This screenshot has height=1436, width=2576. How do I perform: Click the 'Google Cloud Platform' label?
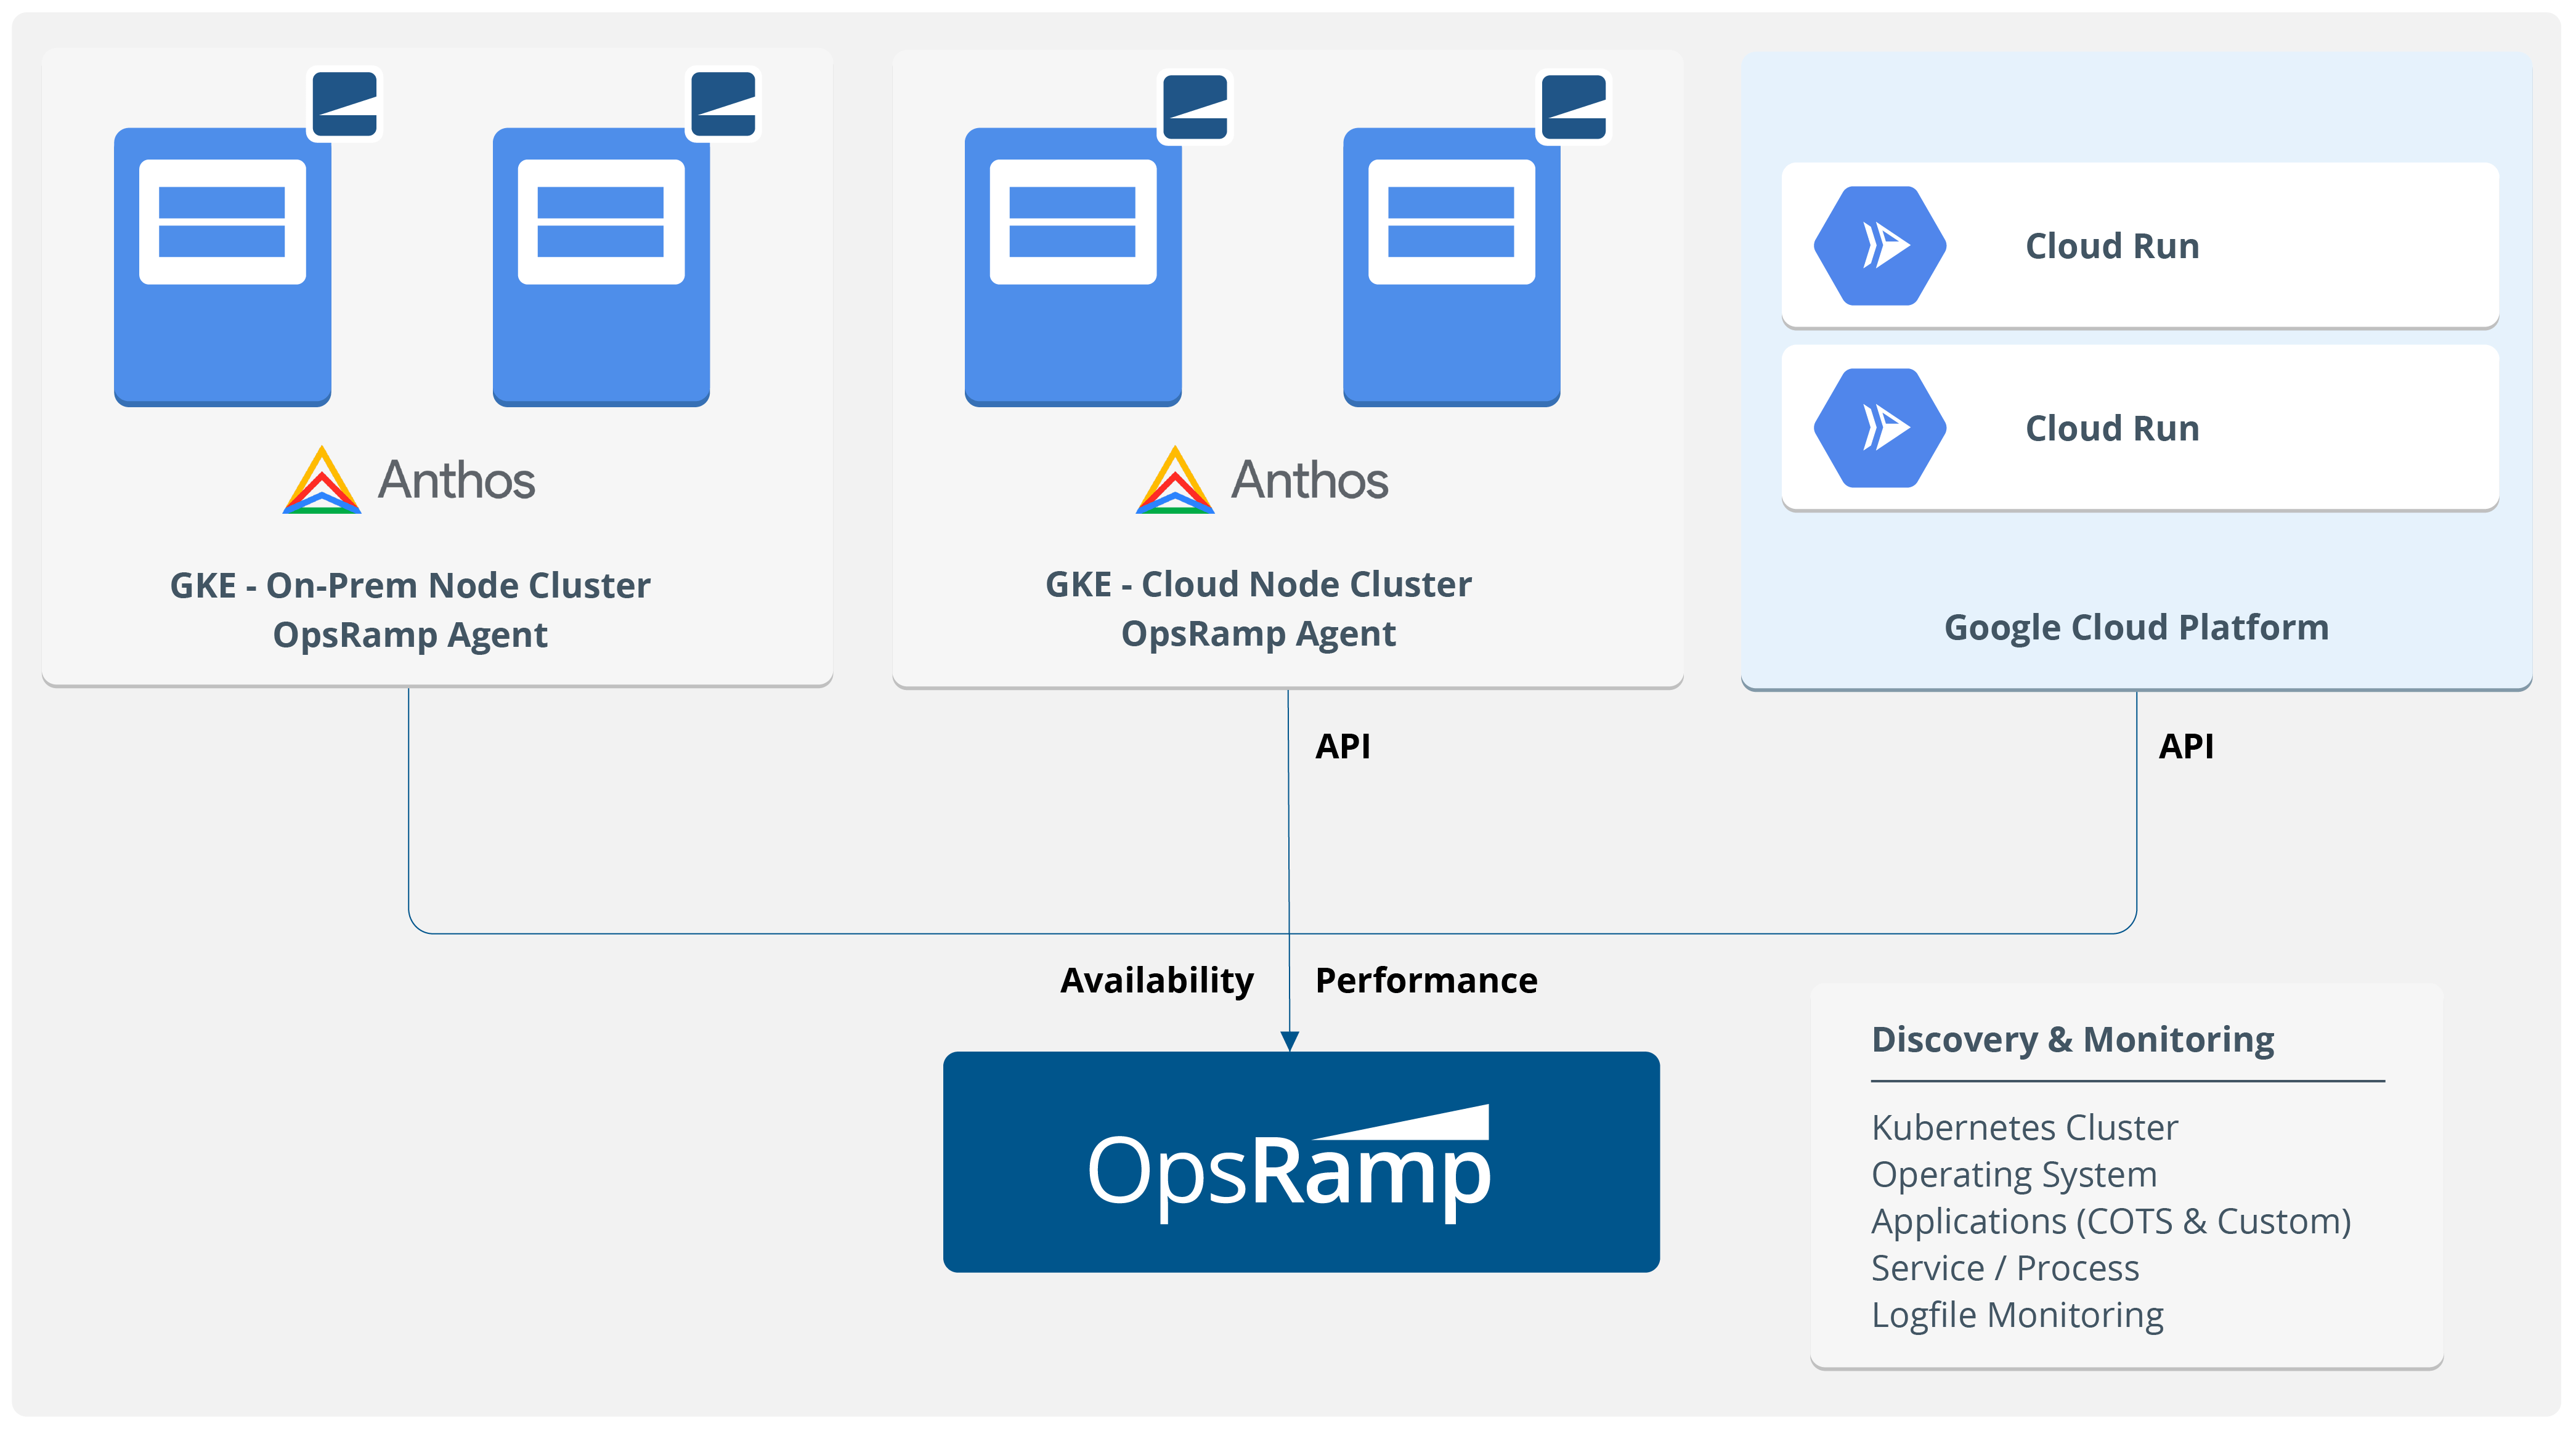pos(2136,627)
